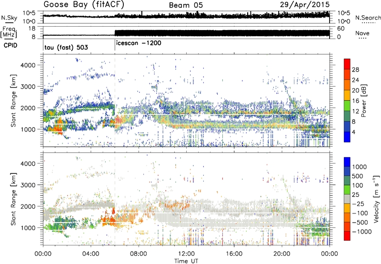This screenshot has height=264, width=381.
Task: Click the 'Time UT' axis label
Action: click(186, 261)
